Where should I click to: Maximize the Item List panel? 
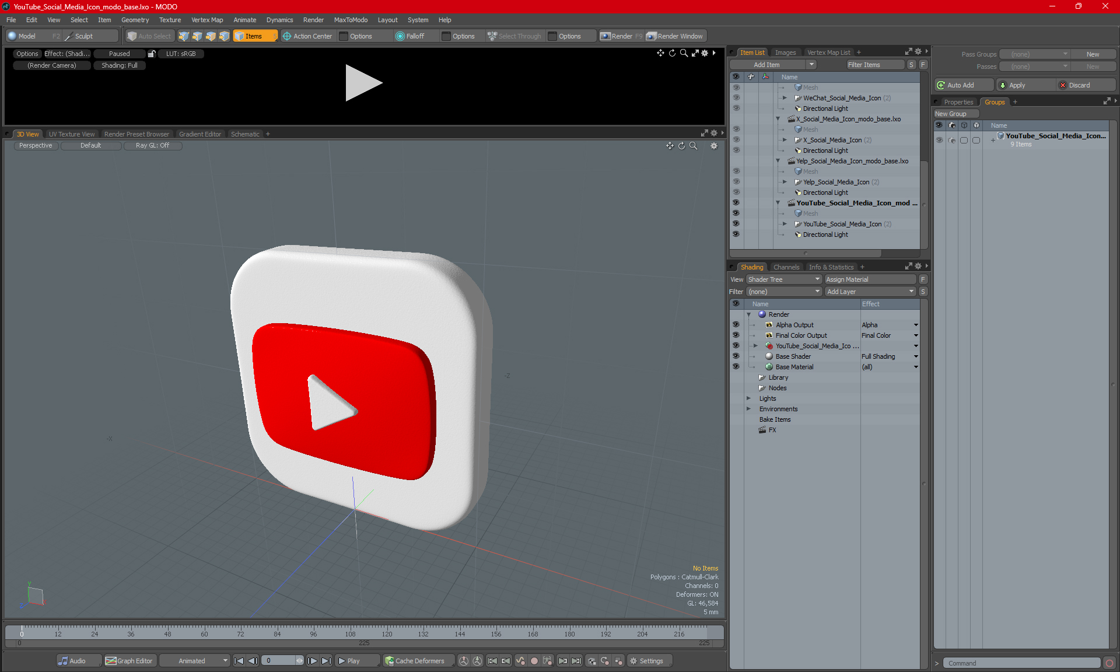908,52
